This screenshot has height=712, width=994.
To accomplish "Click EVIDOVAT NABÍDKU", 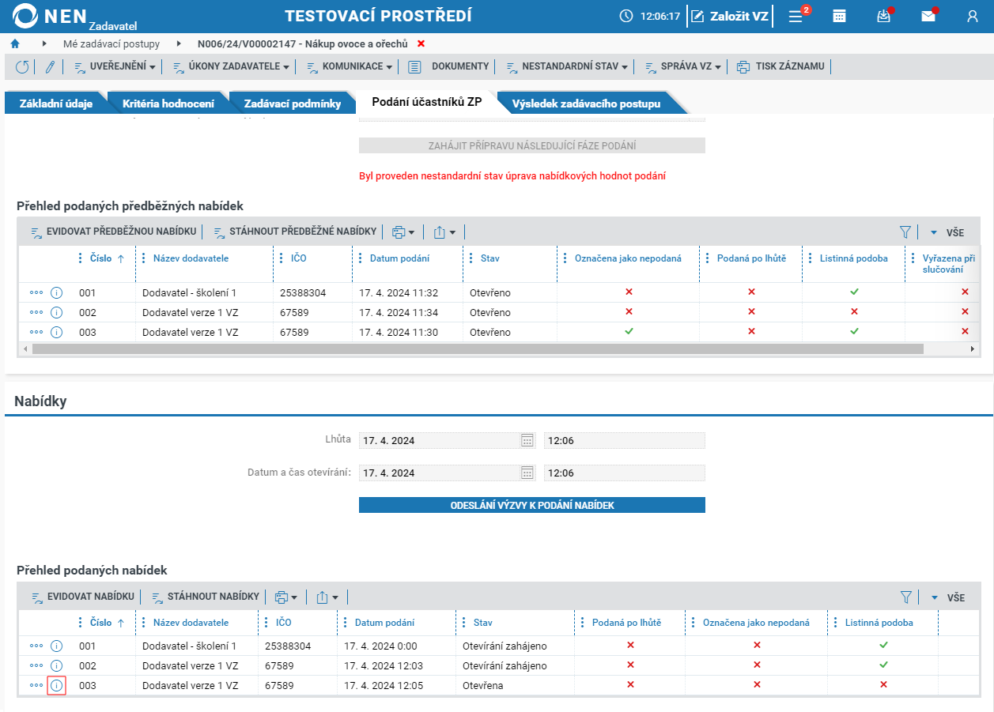I will [x=82, y=597].
